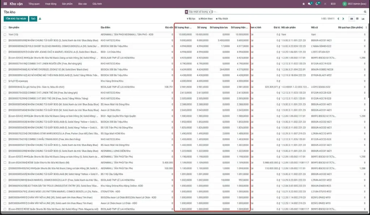
Task: Tick checkbox for COMBO 3 KT LINEN NGƯỜI LỚN row
Action: pos(5,63)
